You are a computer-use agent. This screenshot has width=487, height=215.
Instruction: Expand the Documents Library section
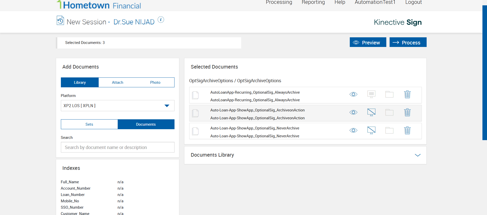click(x=418, y=155)
